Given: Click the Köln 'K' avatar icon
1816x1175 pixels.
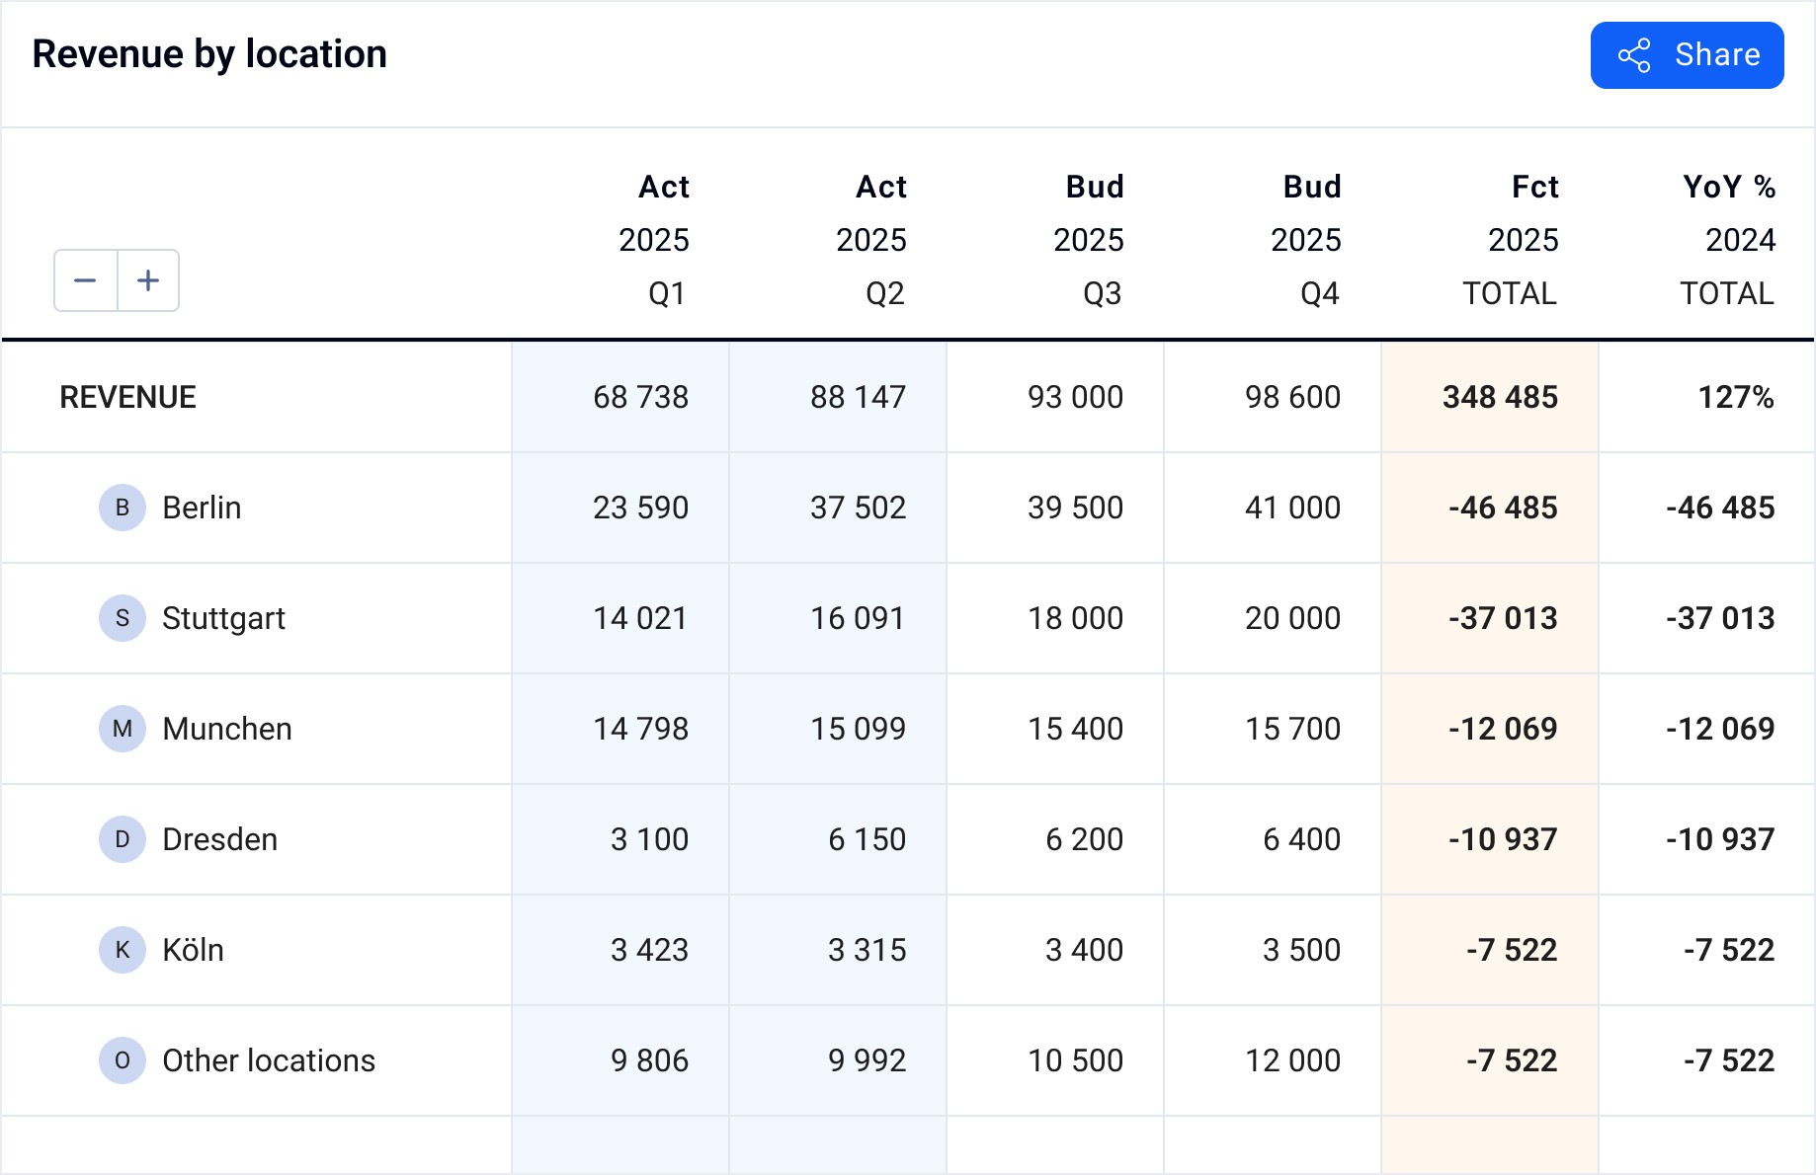Looking at the screenshot, I should click(x=123, y=950).
